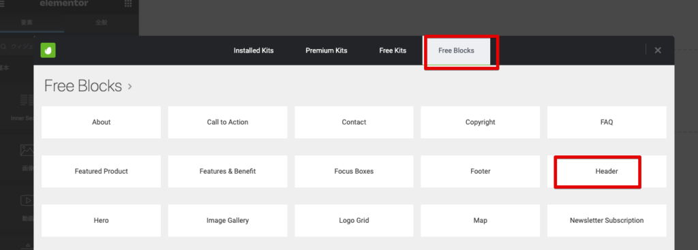Open the Copyright block category

pyautogui.click(x=481, y=122)
